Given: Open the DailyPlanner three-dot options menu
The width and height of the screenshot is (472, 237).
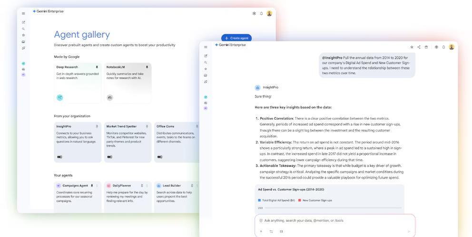Looking at the screenshot, I should [147, 186].
